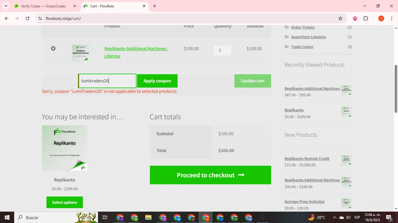Open the Chrome profile avatar J

(x=381, y=19)
